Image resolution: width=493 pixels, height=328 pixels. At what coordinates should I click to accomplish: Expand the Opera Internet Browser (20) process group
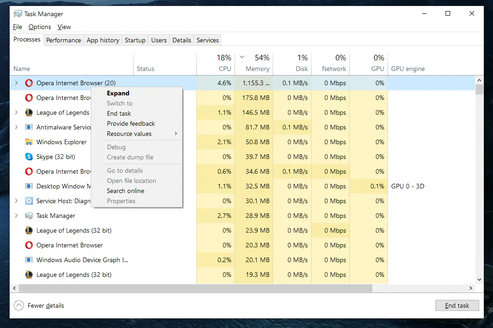[16, 83]
